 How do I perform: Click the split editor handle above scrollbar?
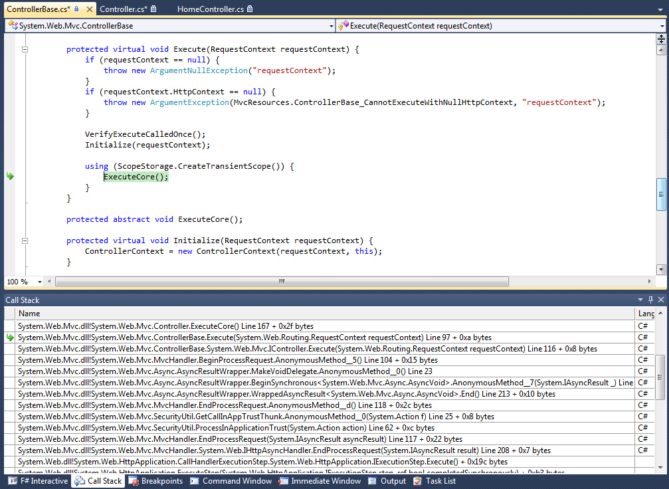point(661,39)
